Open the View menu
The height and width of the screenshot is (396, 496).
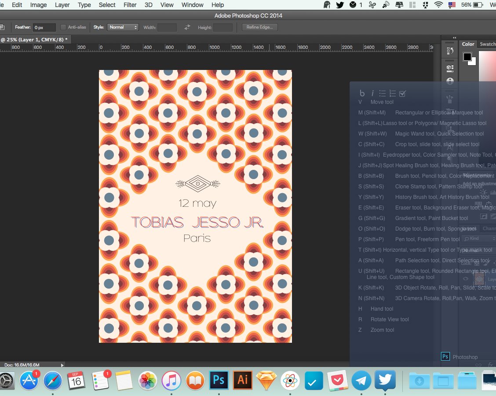coord(167,5)
